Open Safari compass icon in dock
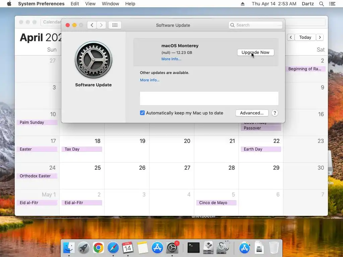Viewport: 343px width, 257px height. pyautogui.click(x=113, y=248)
